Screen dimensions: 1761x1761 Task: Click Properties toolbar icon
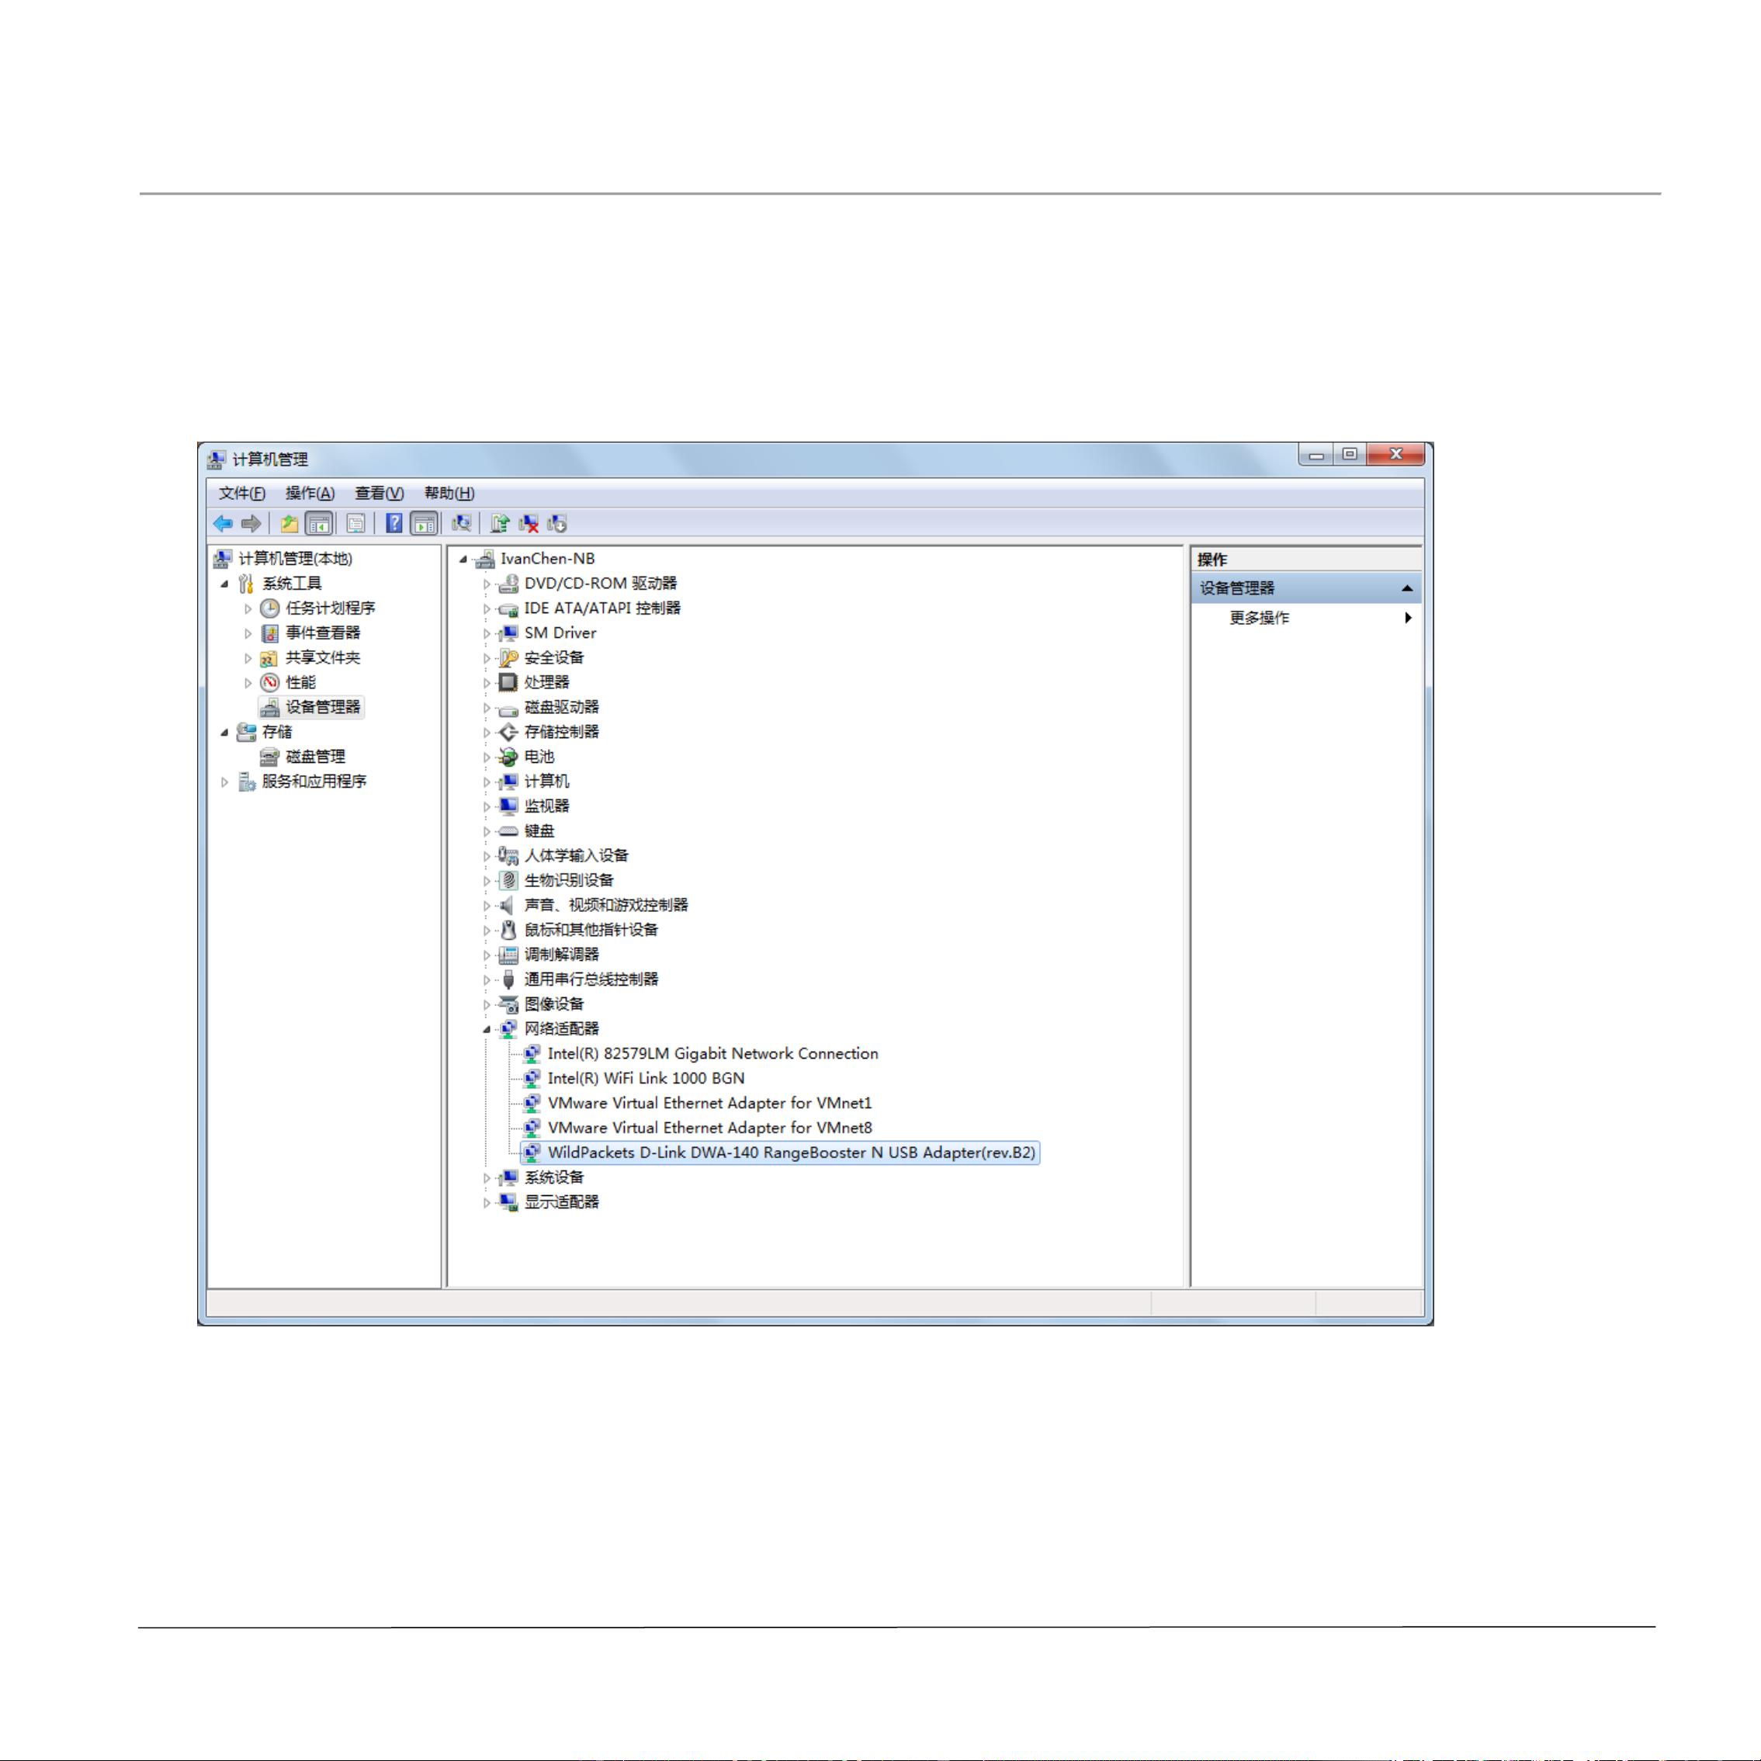[356, 524]
